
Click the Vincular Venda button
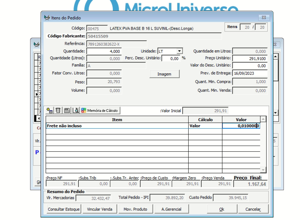point(100,209)
